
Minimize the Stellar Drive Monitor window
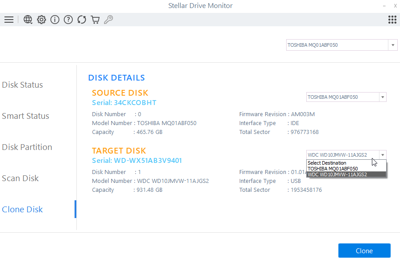384,6
